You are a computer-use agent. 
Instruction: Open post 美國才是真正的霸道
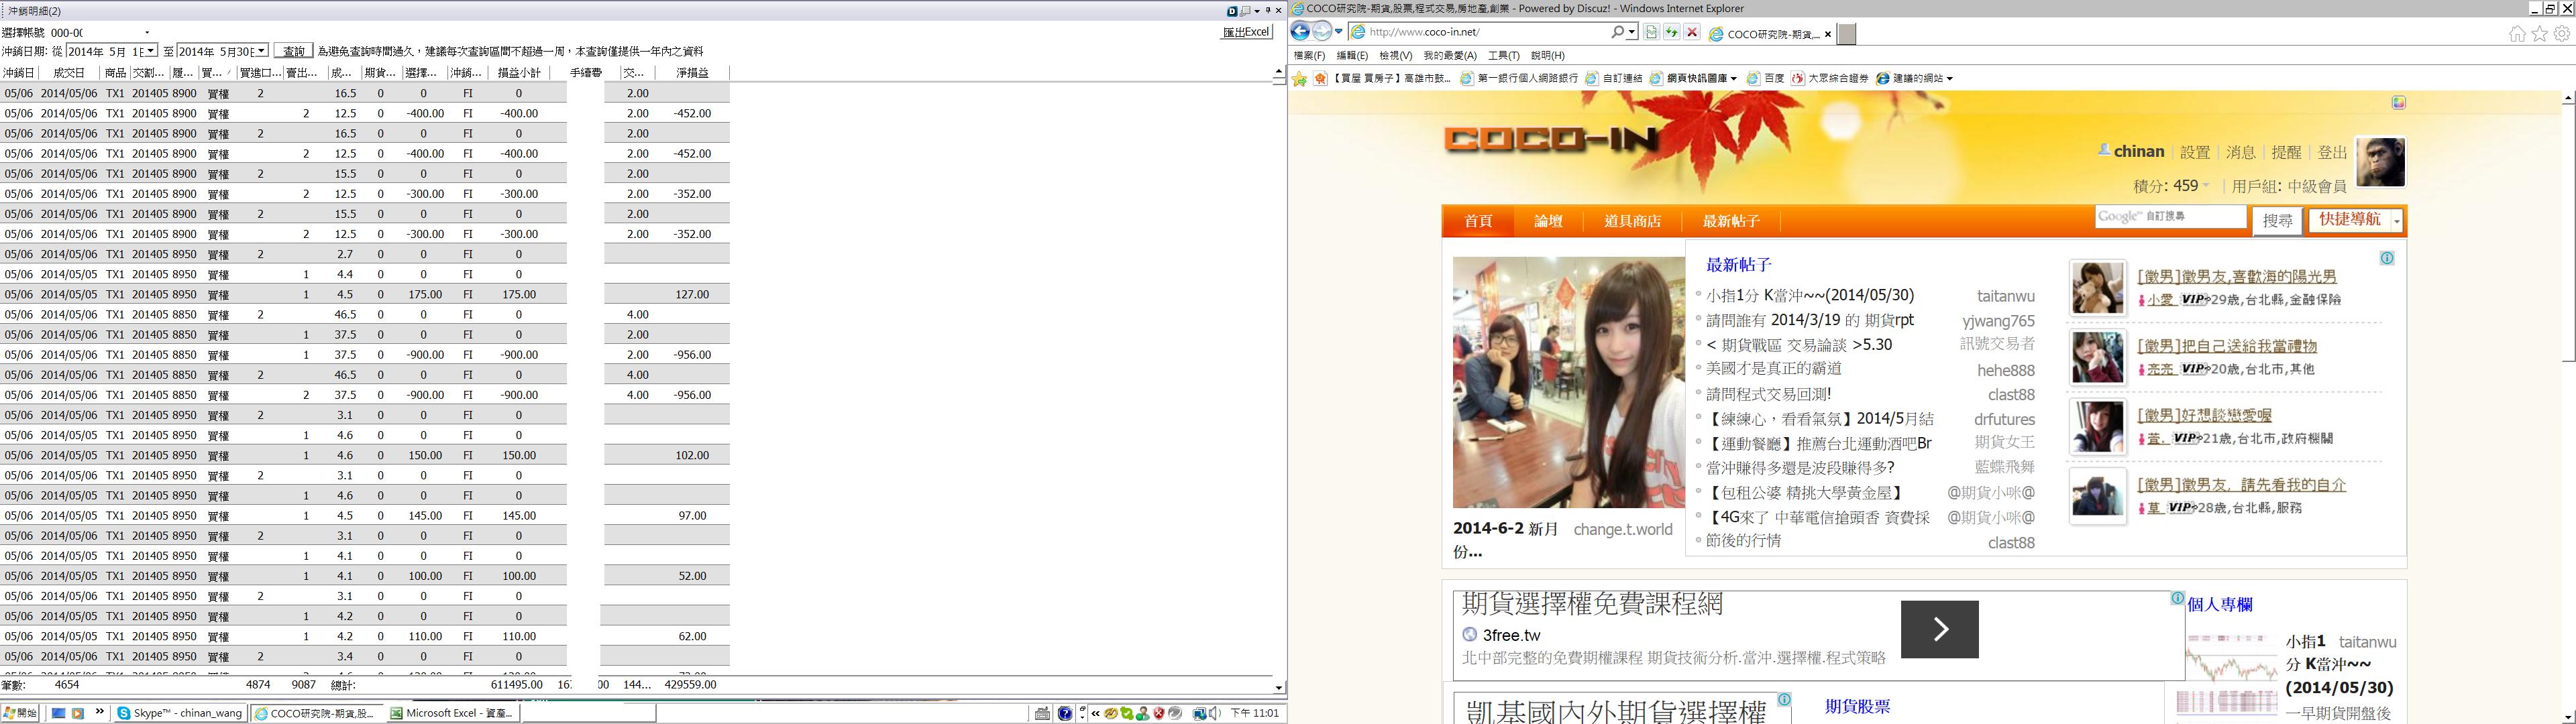click(1774, 369)
